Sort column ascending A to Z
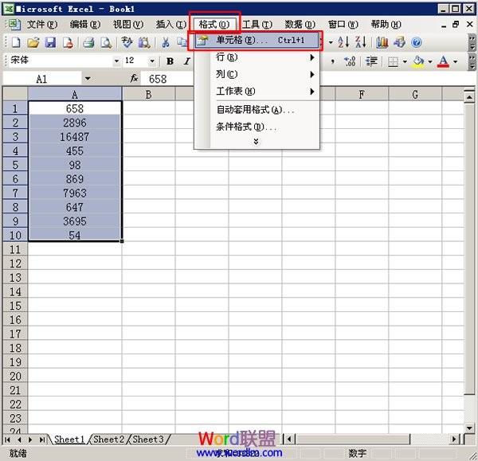Image resolution: width=478 pixels, height=461 pixels. pos(343,42)
